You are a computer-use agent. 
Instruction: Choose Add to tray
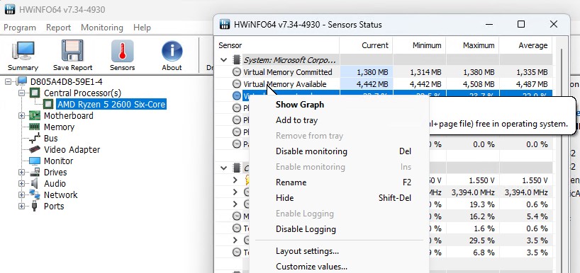click(x=296, y=120)
